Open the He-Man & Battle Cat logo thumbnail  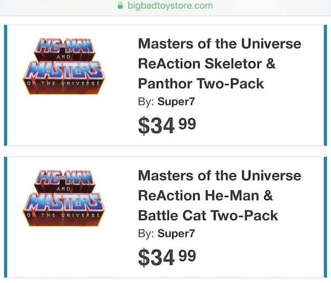click(64, 198)
